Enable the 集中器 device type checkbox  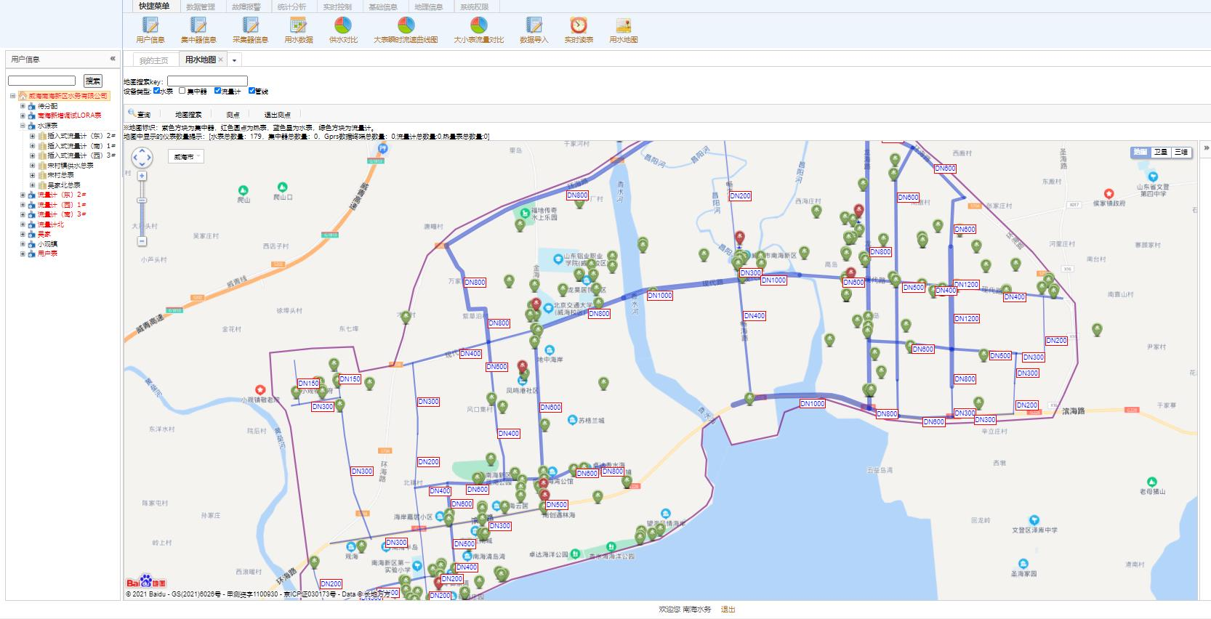point(182,91)
